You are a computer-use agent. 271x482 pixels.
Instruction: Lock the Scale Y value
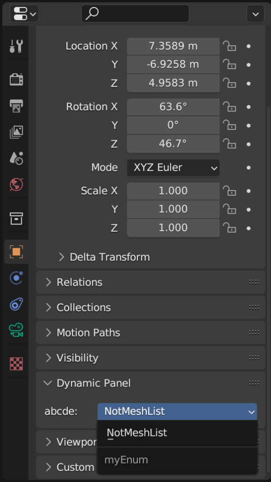[230, 209]
